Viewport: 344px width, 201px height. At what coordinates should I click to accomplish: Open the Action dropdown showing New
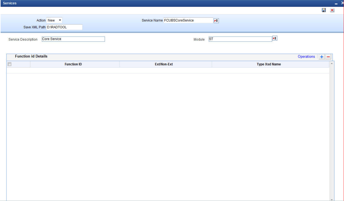54,20
